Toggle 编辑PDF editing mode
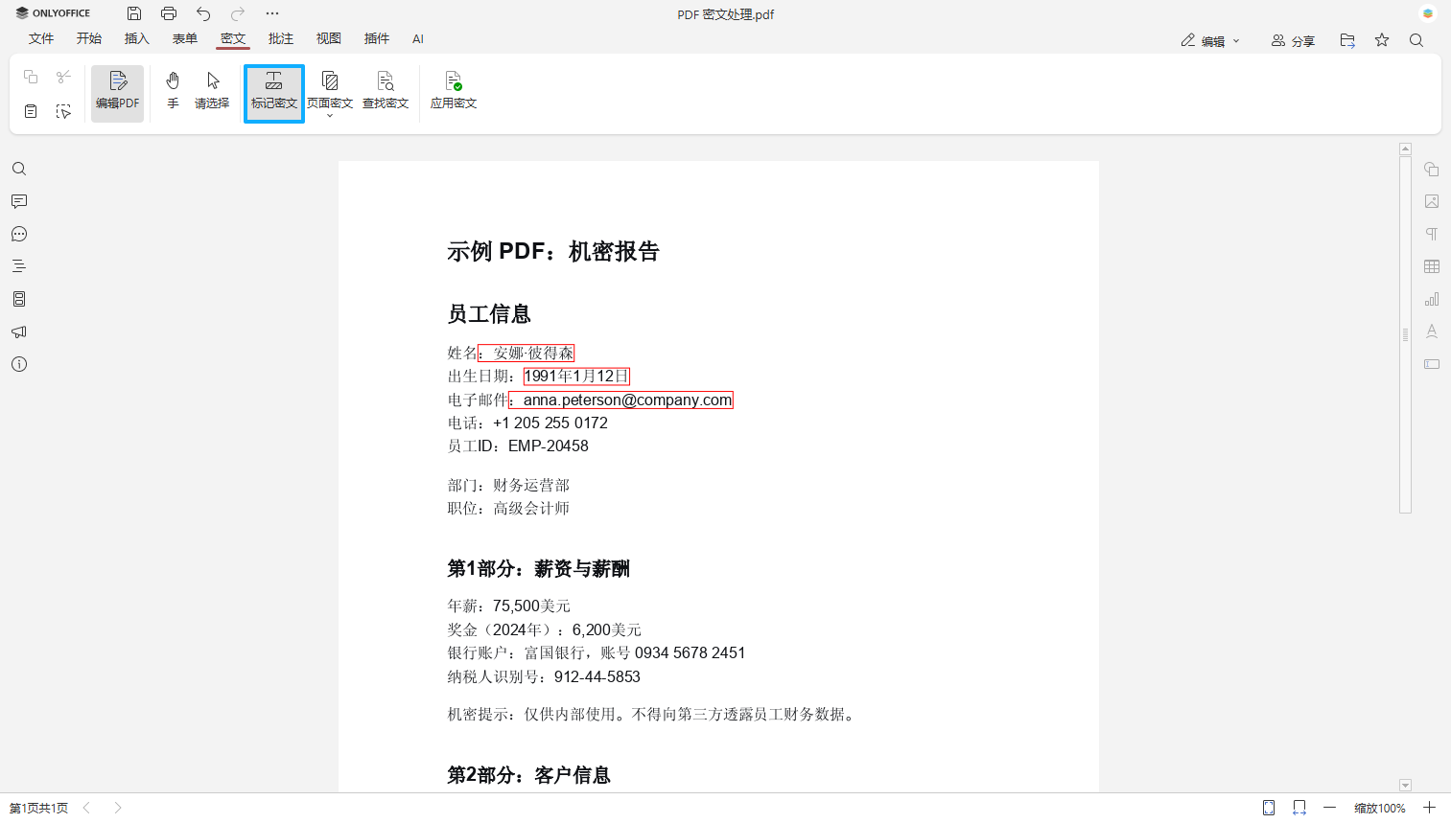Viewport: 1451px width, 823px height. click(117, 90)
